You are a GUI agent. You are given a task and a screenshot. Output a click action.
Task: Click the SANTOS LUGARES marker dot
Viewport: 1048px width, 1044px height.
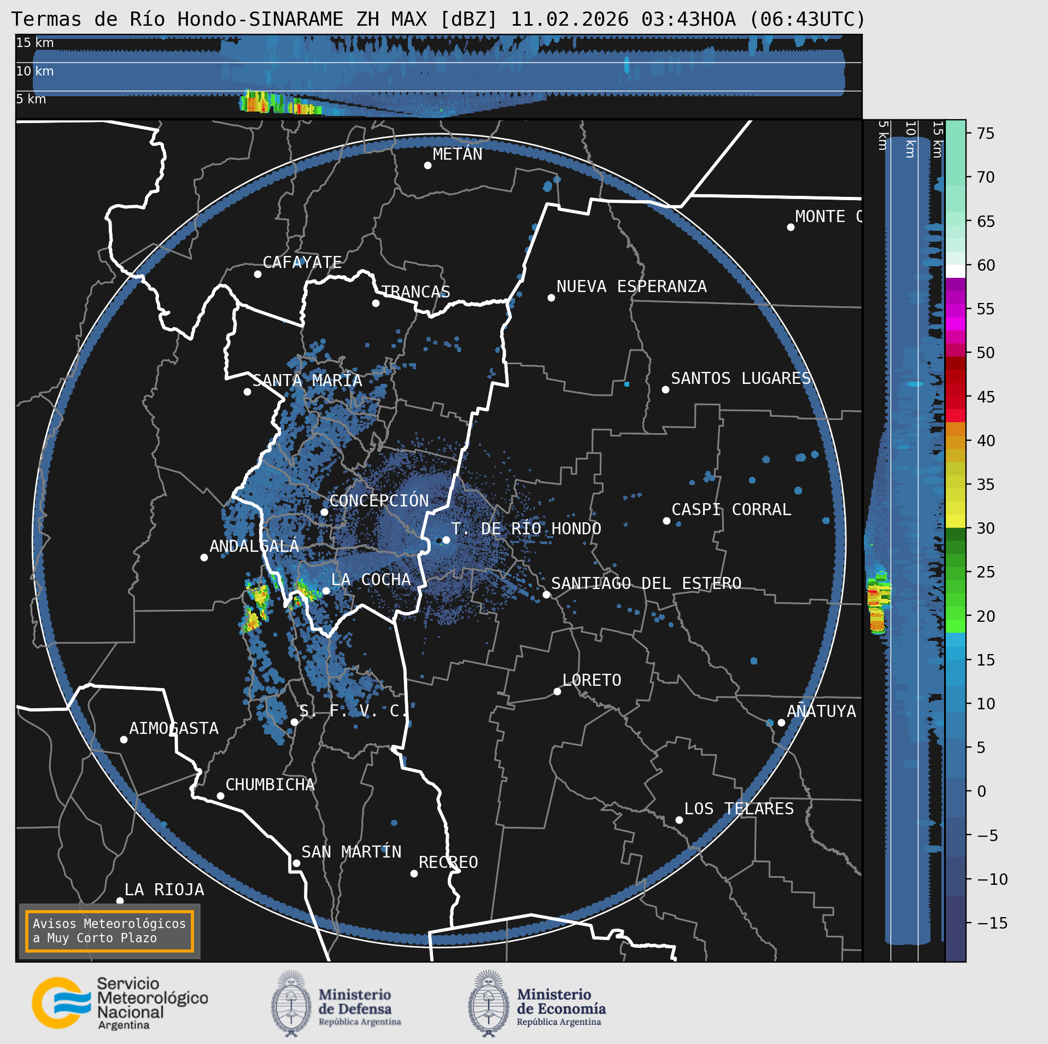[665, 389]
